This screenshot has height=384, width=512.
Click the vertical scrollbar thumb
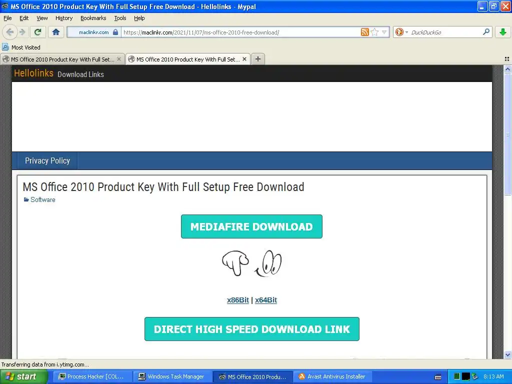pos(507,134)
